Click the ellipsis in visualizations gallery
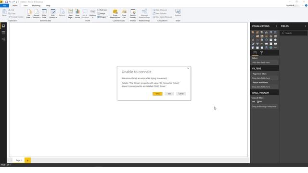Image resolution: width=308 pixels, height=173 pixels. (275, 48)
